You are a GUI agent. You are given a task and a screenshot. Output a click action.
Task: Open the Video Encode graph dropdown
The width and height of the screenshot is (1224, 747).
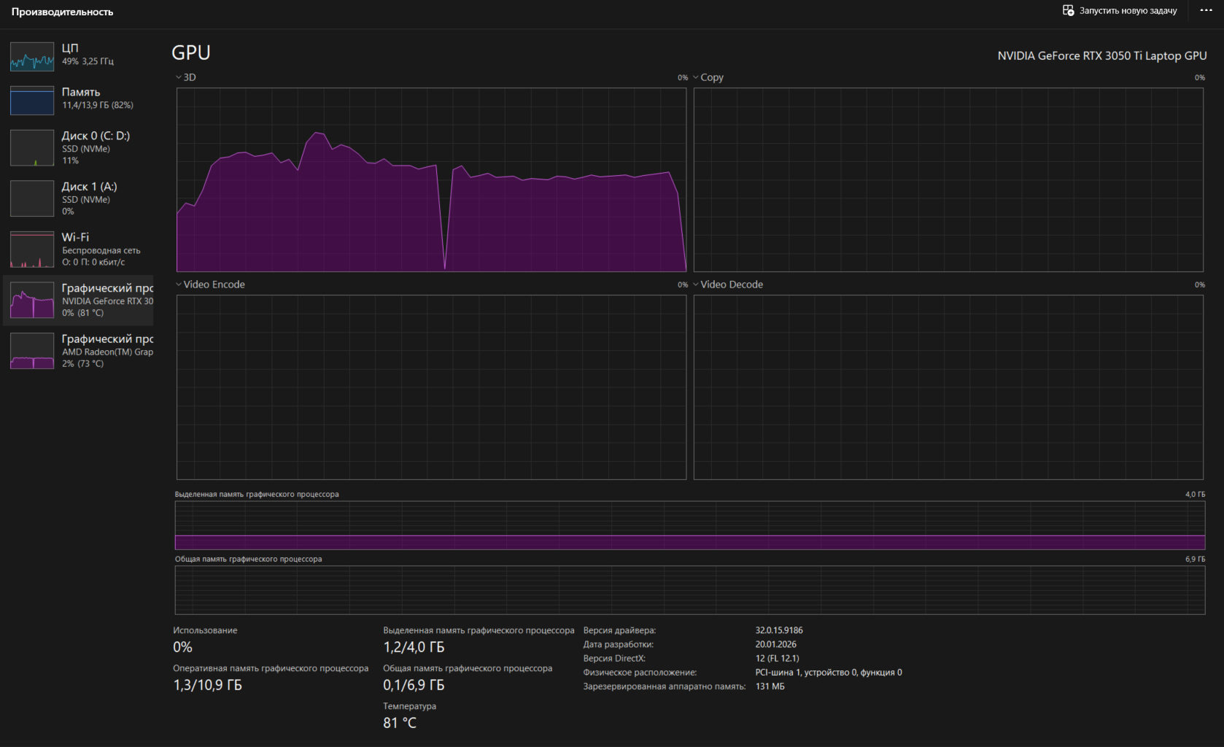[210, 285]
